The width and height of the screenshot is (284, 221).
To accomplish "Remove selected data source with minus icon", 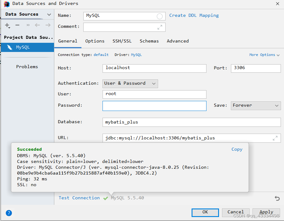I will pyautogui.click(x=17, y=25).
